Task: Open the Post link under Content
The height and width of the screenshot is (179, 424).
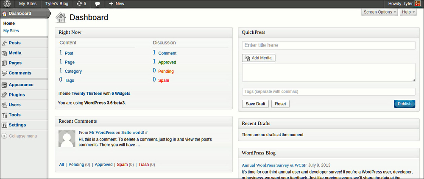Action: pyautogui.click(x=69, y=53)
